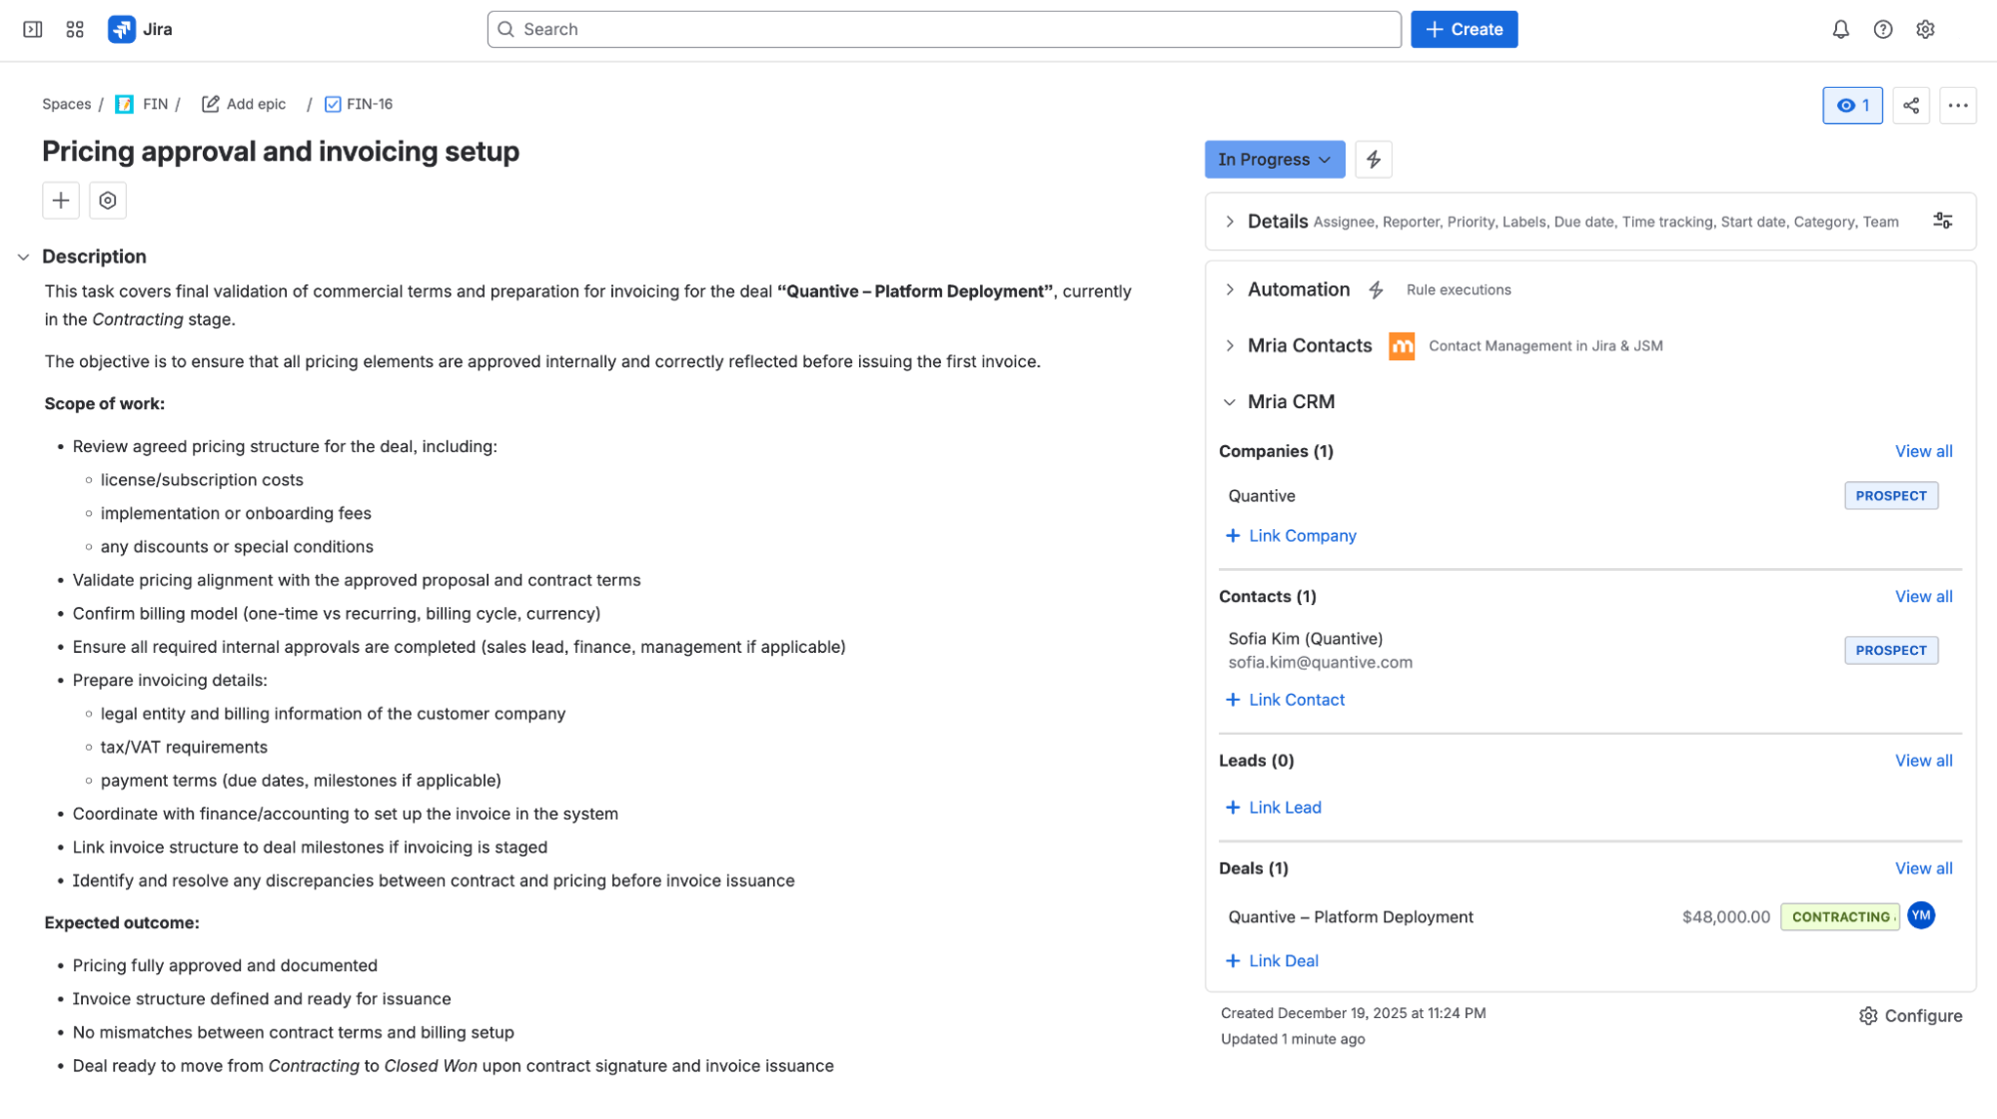Open the settings gear in header

[1925, 29]
